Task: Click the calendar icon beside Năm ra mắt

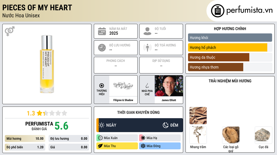Action: tap(102, 31)
